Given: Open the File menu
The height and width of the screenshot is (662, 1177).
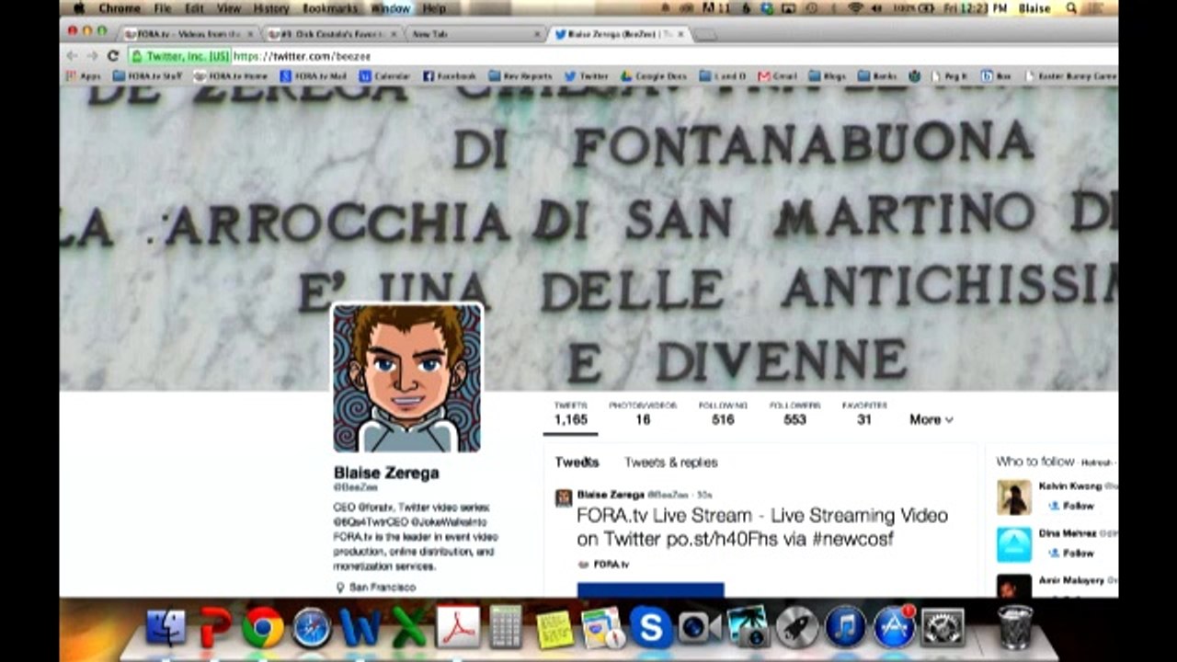Looking at the screenshot, I should [x=163, y=8].
